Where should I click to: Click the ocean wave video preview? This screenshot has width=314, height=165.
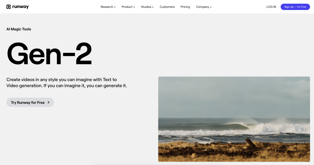tap(234, 119)
